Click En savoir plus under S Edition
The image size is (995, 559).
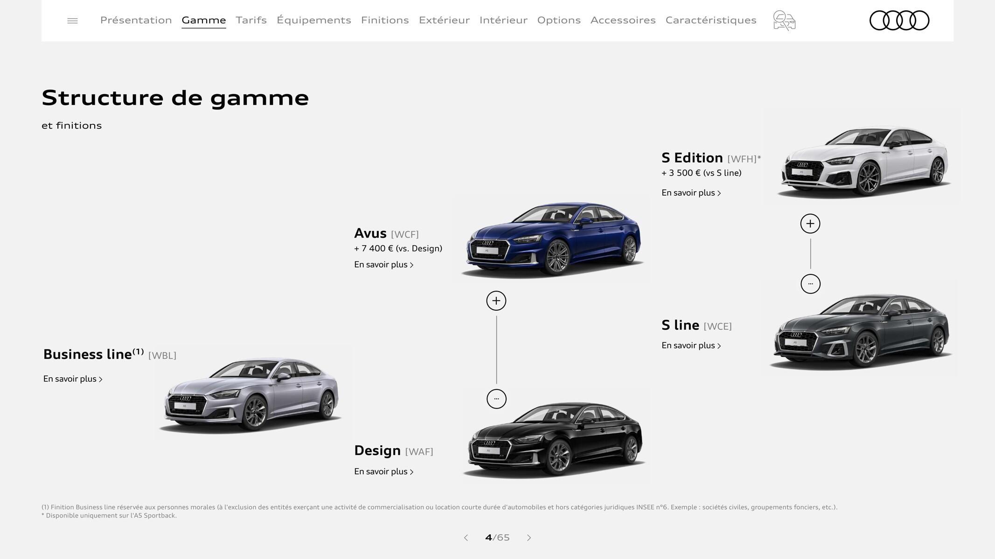(x=691, y=193)
